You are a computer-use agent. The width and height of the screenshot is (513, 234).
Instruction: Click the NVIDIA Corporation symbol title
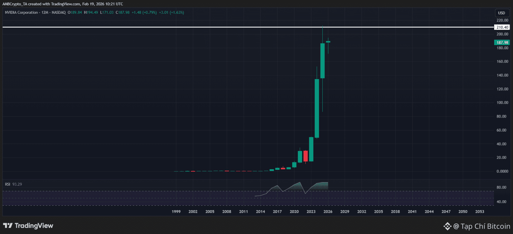tap(22, 13)
